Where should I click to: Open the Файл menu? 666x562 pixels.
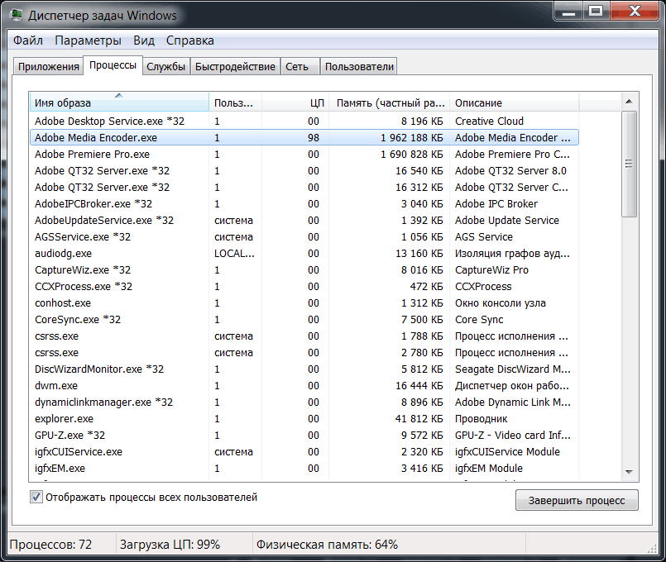click(x=28, y=40)
